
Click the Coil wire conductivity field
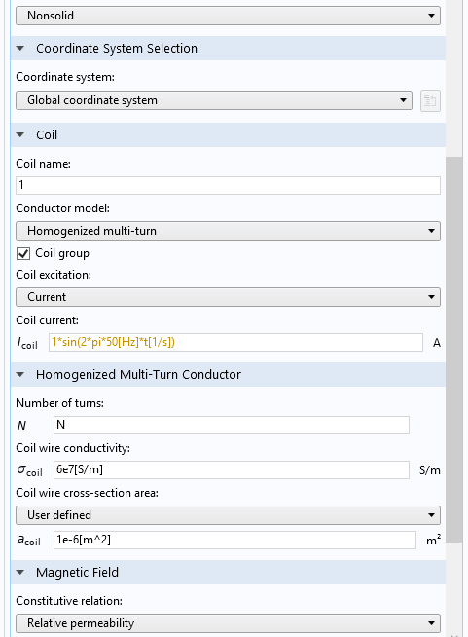click(232, 469)
